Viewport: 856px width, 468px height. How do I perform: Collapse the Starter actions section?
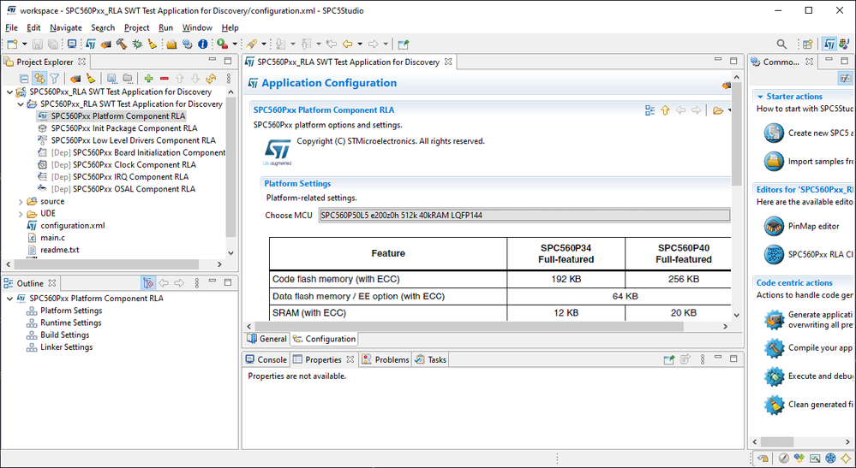click(x=759, y=97)
